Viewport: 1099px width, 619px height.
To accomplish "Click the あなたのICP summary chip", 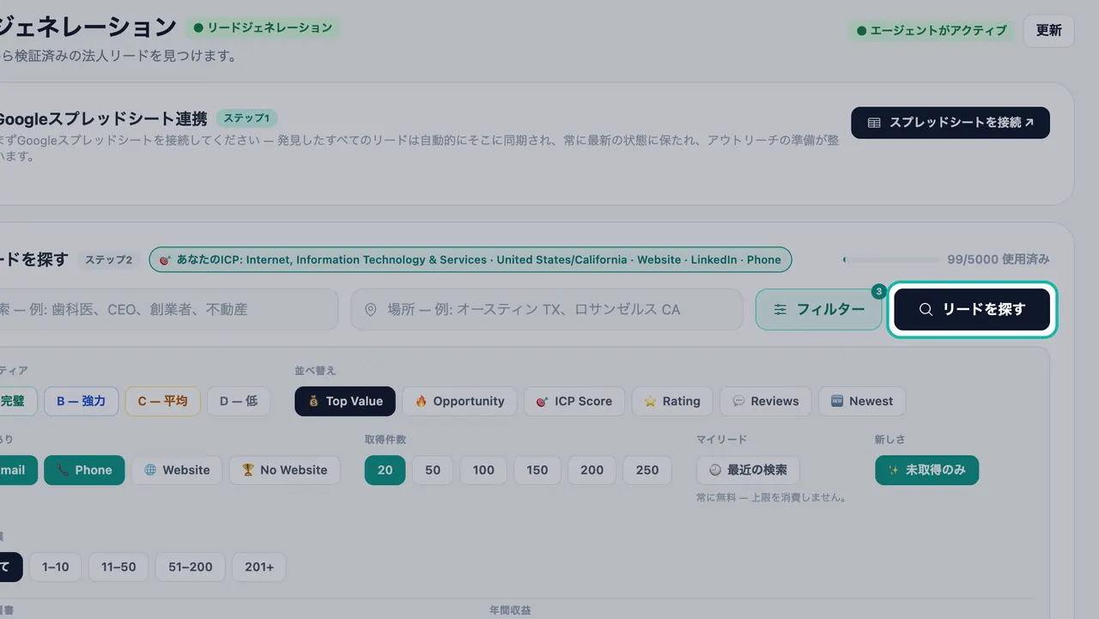I will 471,259.
